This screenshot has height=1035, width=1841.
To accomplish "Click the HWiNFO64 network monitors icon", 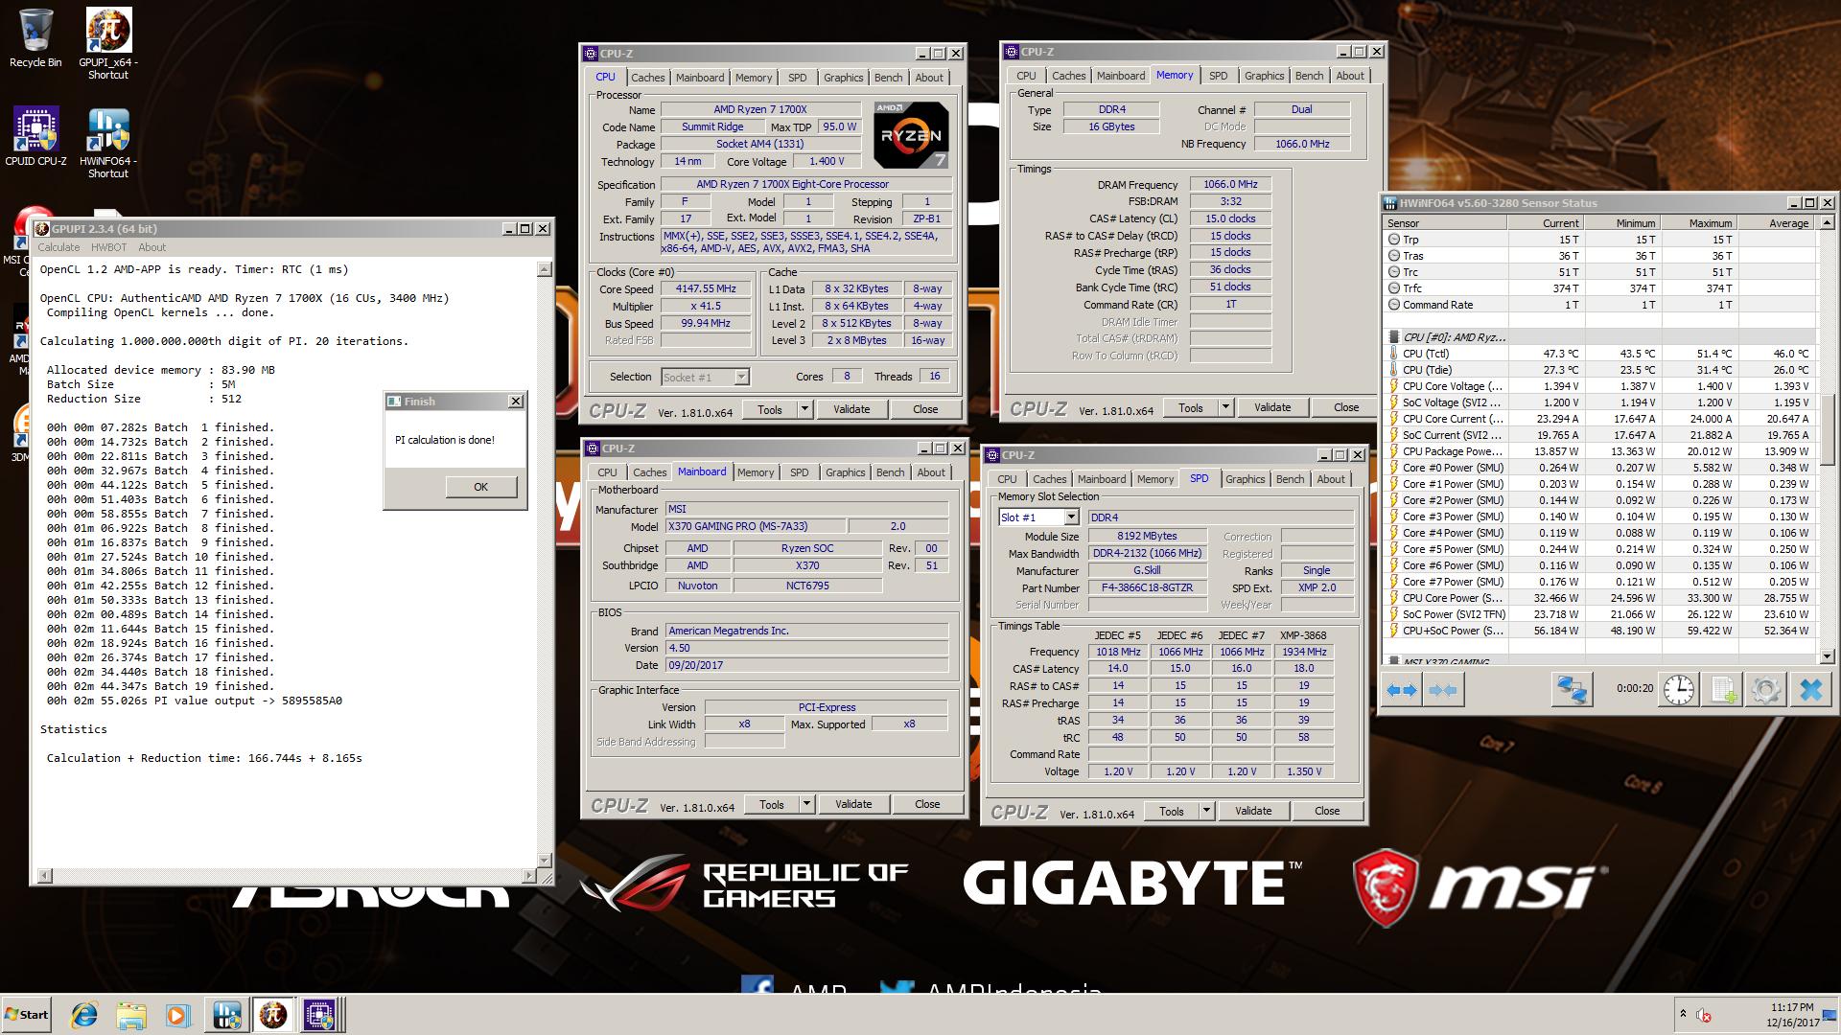I will pyautogui.click(x=1571, y=690).
